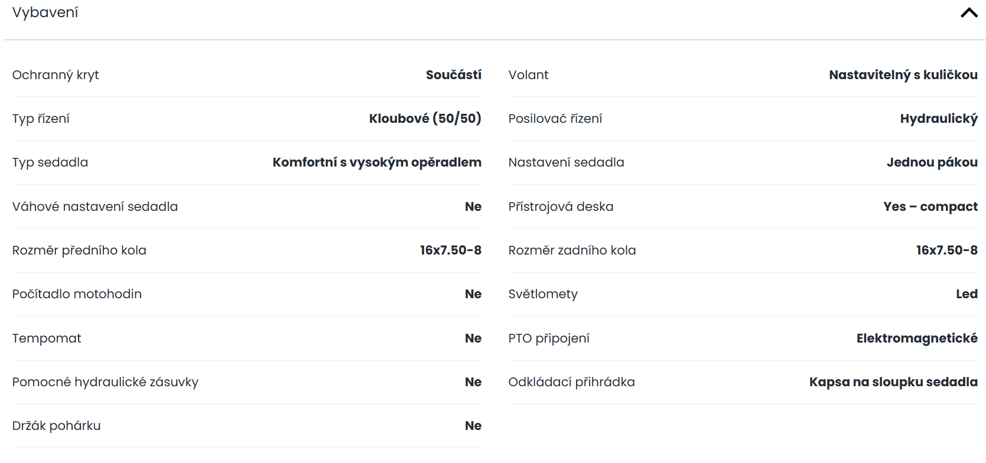Screen dimensions: 986x463
Task: Select the Počítadlo motohodin label
Action: pos(77,294)
